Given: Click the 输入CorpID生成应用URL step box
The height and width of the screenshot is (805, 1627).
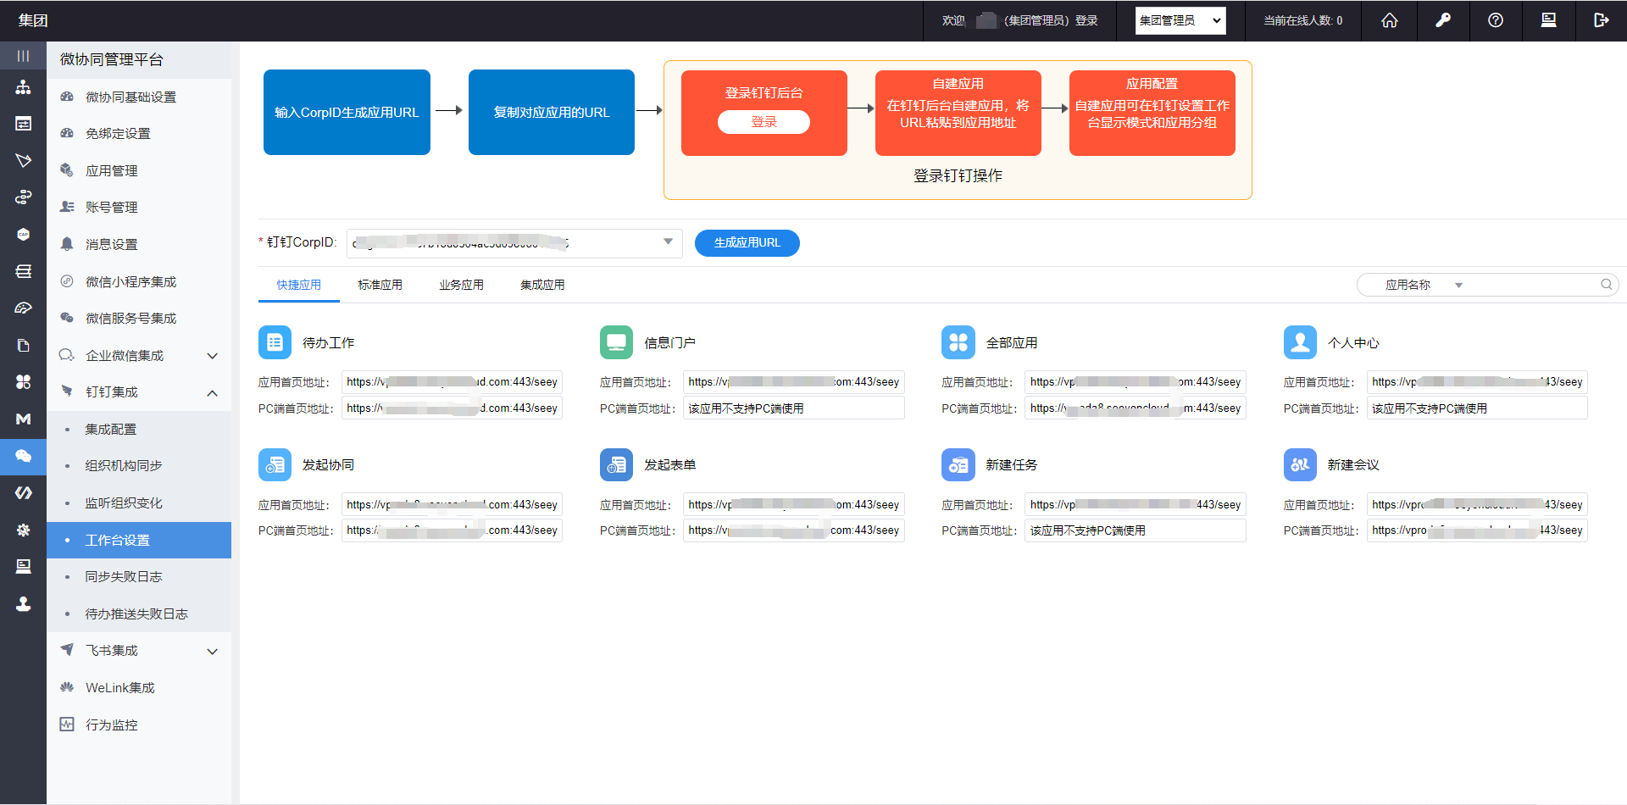Looking at the screenshot, I should pos(347,113).
